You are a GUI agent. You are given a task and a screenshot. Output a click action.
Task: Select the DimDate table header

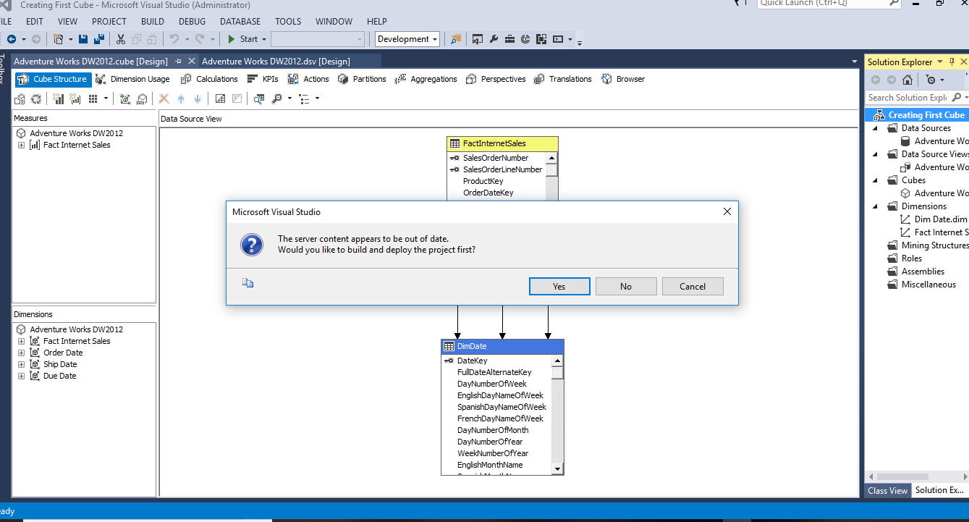click(502, 346)
